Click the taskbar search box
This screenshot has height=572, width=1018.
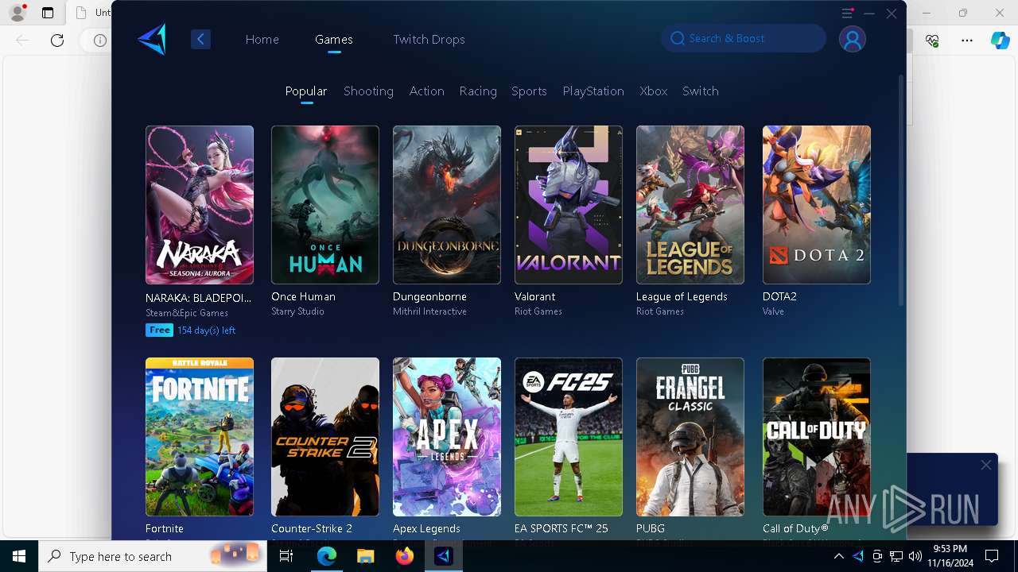point(153,556)
